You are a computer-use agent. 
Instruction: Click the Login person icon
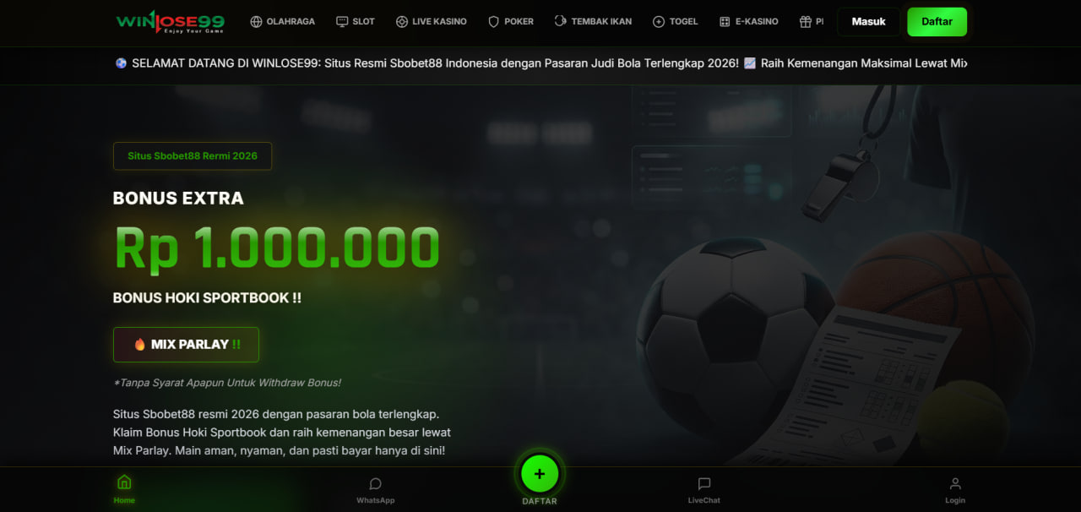(x=955, y=484)
